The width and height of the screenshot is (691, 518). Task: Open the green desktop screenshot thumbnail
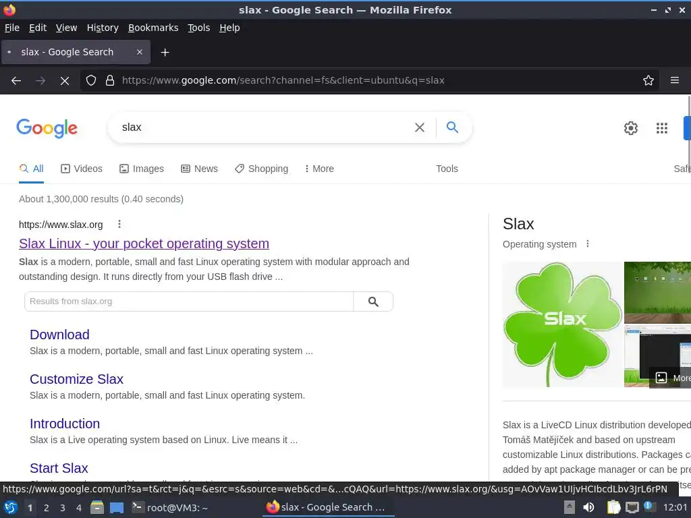(657, 293)
